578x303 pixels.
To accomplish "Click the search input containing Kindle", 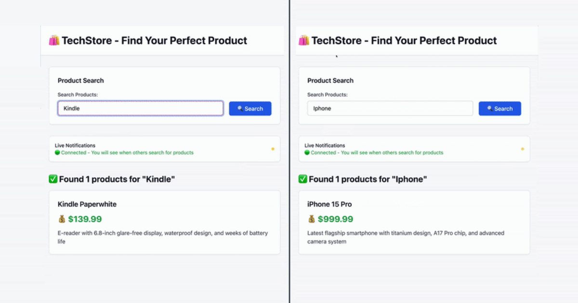I will coord(140,108).
